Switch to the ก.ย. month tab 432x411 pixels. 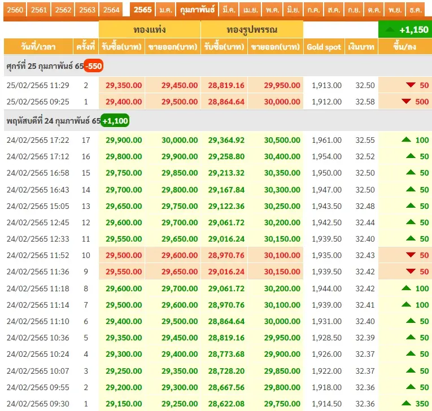click(354, 10)
